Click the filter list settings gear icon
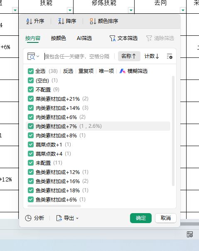 (170, 56)
